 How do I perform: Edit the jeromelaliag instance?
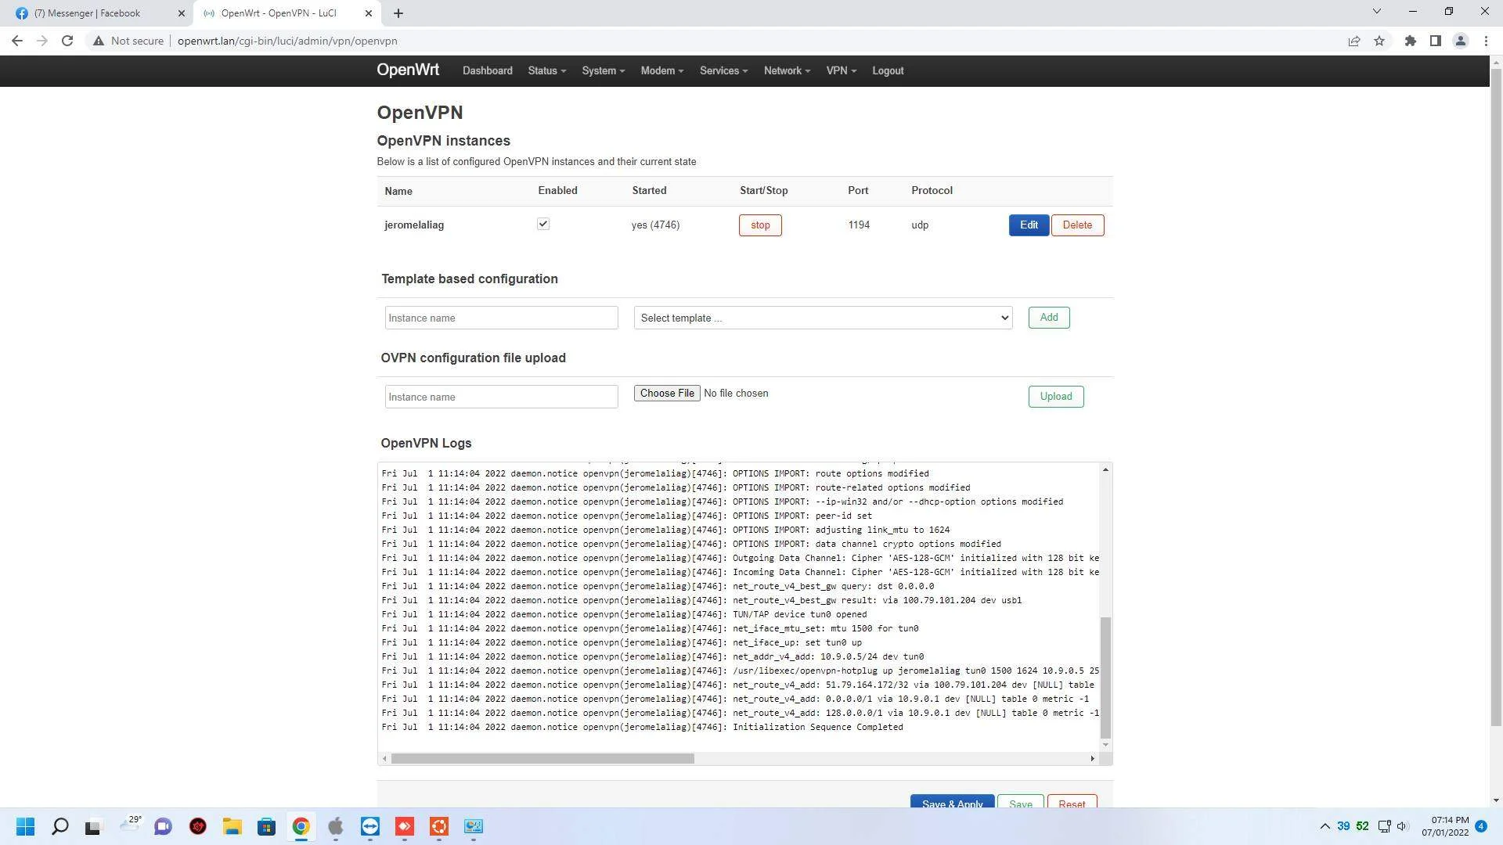tap(1029, 225)
